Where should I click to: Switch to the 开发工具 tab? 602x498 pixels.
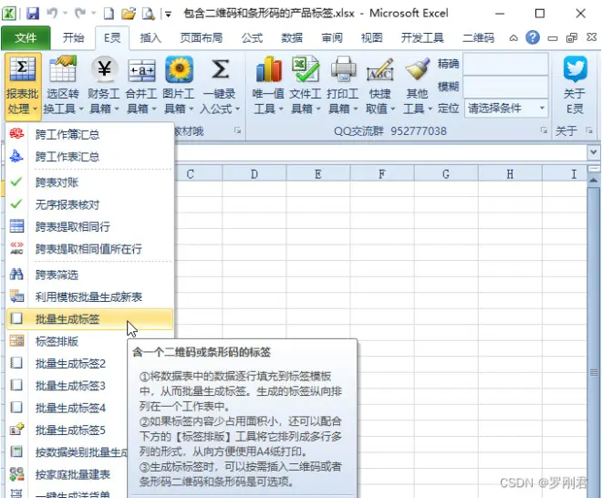point(422,37)
